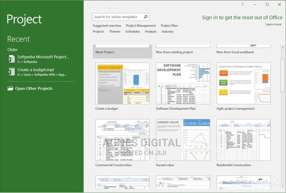The image size is (286, 193).
Task: Select the Projects suggested search
Action: (x=98, y=31)
